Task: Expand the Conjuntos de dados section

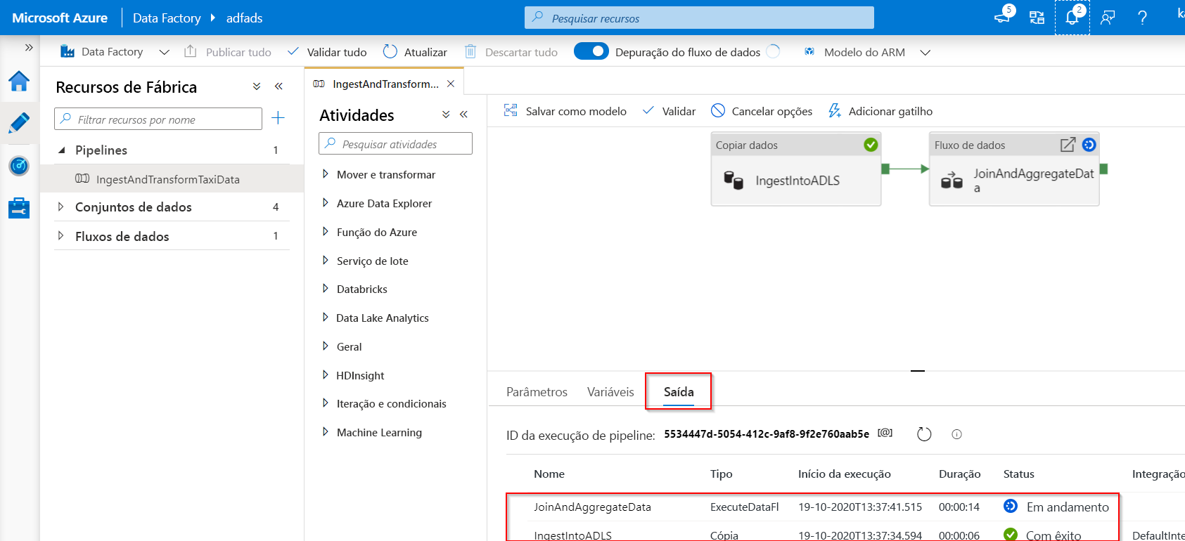Action: click(x=61, y=207)
